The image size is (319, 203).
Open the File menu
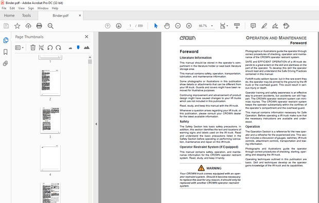tap(4, 8)
